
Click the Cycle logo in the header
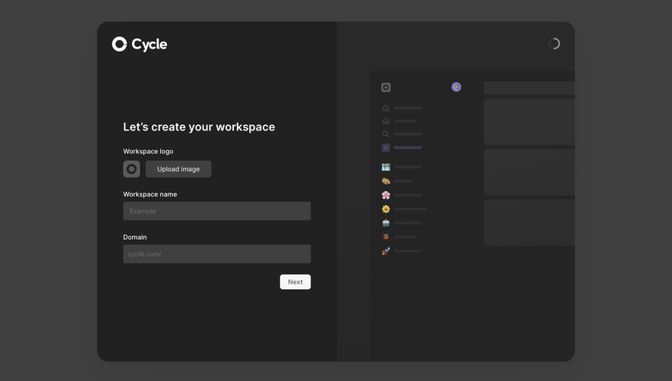(140, 44)
